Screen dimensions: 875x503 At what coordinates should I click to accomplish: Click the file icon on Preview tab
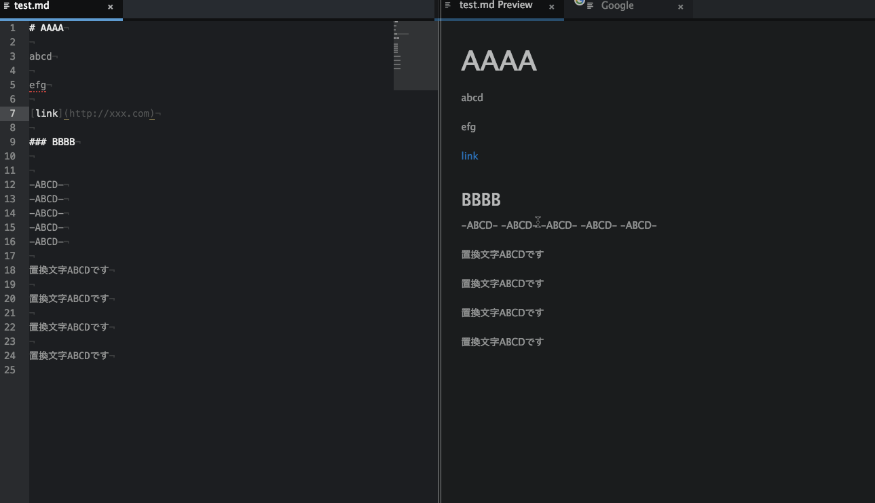[x=448, y=5]
